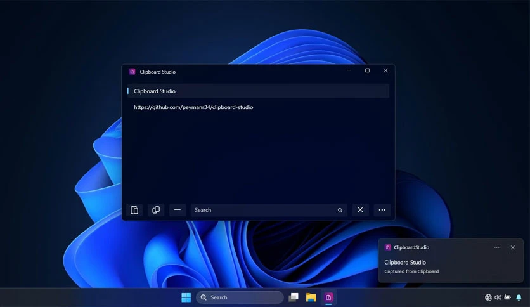Open Task View from the taskbar

pos(294,297)
